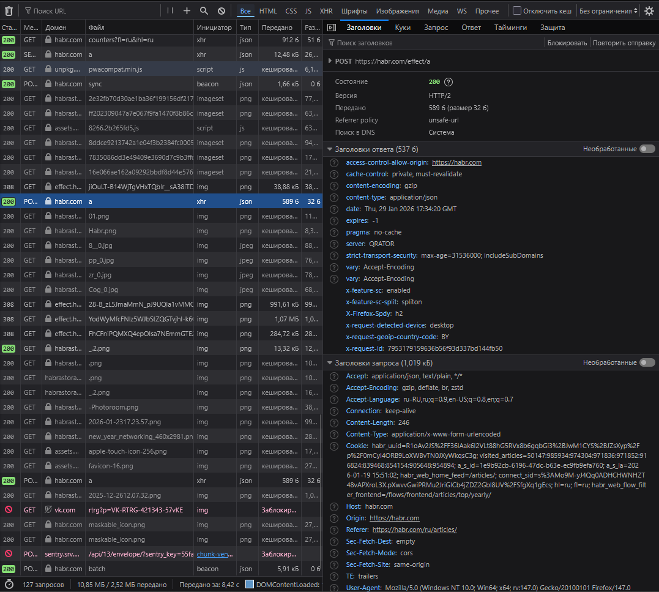The height and width of the screenshot is (592, 659).
Task: Click filter icon in header search box
Action: [332, 43]
